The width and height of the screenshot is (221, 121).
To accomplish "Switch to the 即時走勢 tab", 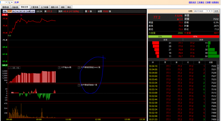I will (x=25, y=7).
